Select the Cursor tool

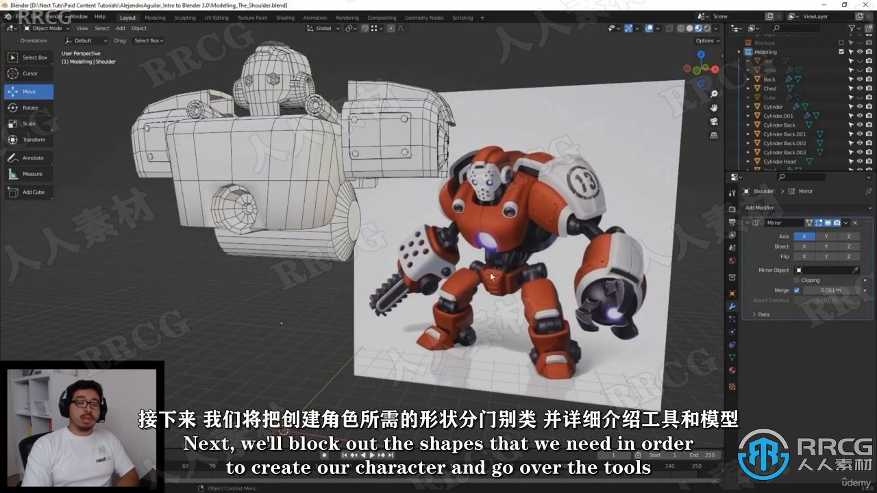point(29,73)
